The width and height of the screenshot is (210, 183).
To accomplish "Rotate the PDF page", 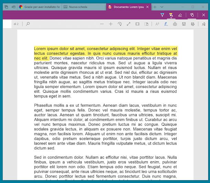I will tap(119, 24).
